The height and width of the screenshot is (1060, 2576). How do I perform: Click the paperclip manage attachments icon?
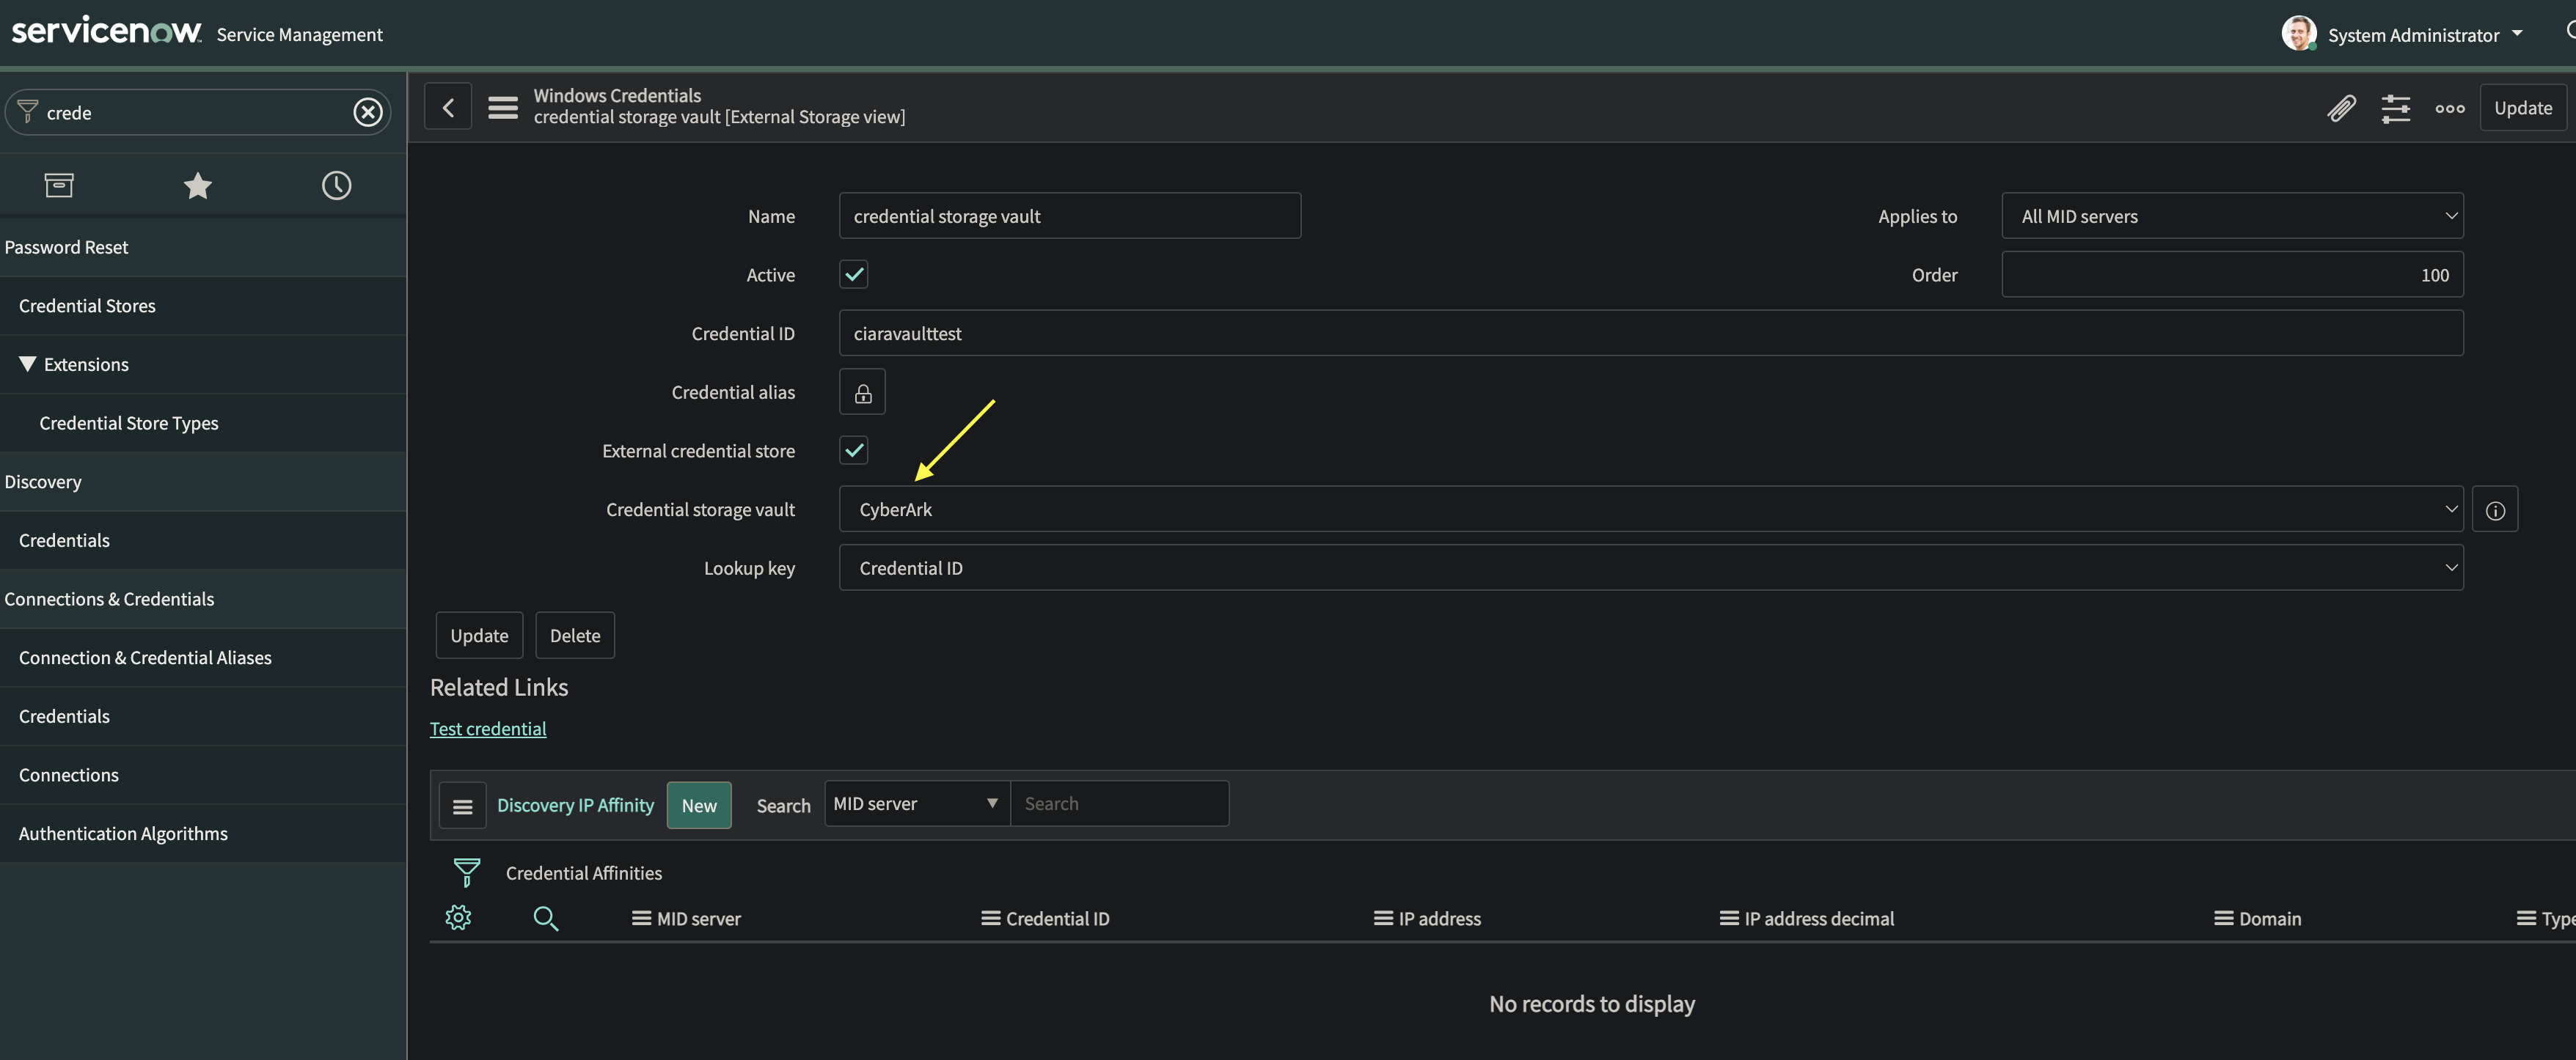tap(2341, 108)
